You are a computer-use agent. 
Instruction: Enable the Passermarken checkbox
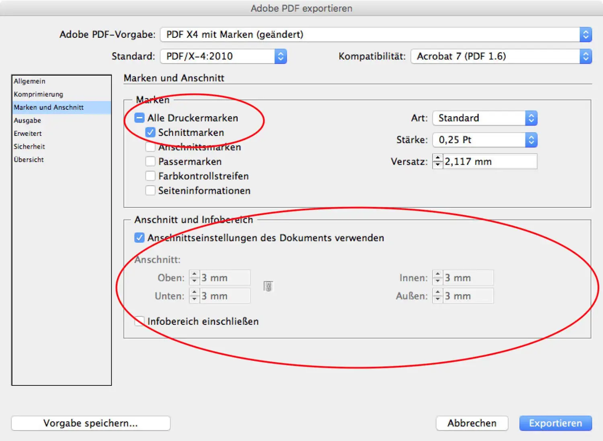pos(150,162)
